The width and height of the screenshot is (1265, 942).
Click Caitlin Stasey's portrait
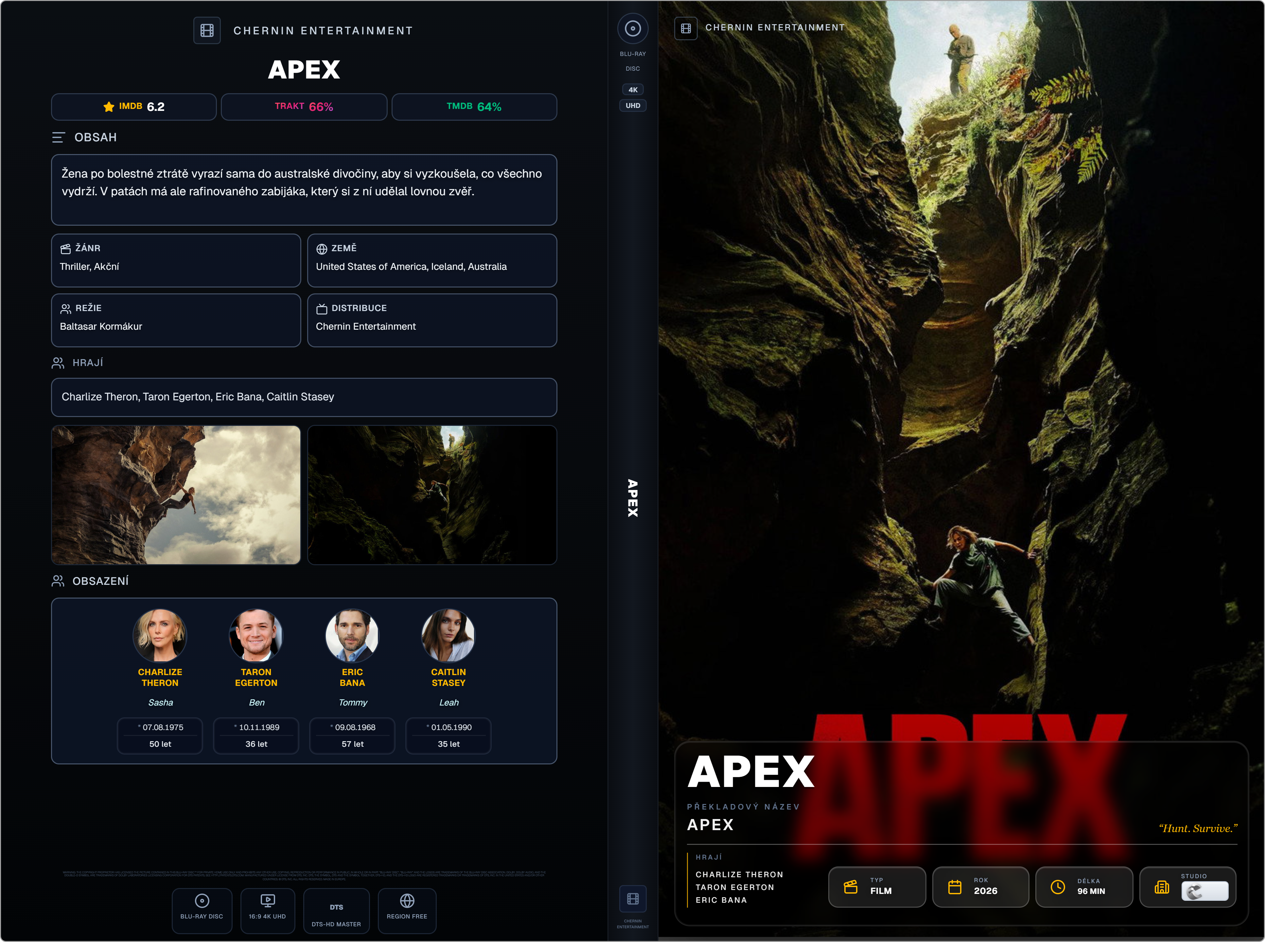click(448, 635)
